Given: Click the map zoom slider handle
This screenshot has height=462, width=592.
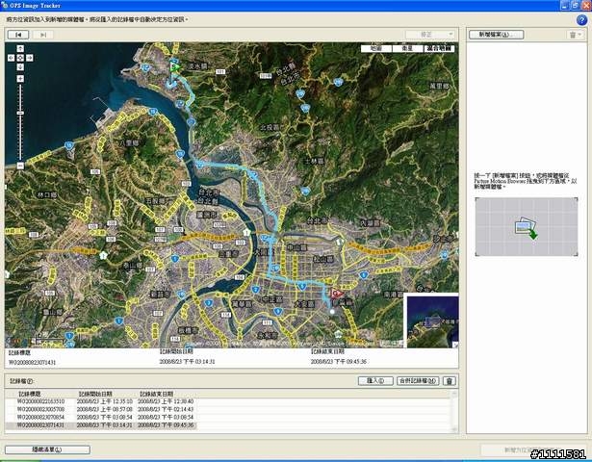Looking at the screenshot, I should pyautogui.click(x=20, y=113).
